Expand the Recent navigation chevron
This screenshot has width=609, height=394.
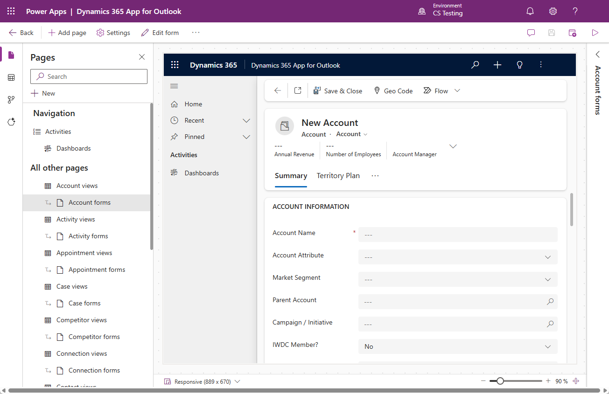[x=246, y=121]
